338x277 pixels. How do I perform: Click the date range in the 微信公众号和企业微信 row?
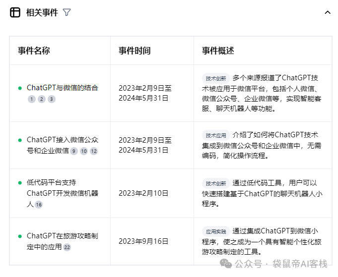(x=145, y=145)
